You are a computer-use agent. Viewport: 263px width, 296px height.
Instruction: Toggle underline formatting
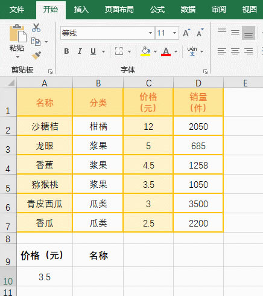point(93,51)
